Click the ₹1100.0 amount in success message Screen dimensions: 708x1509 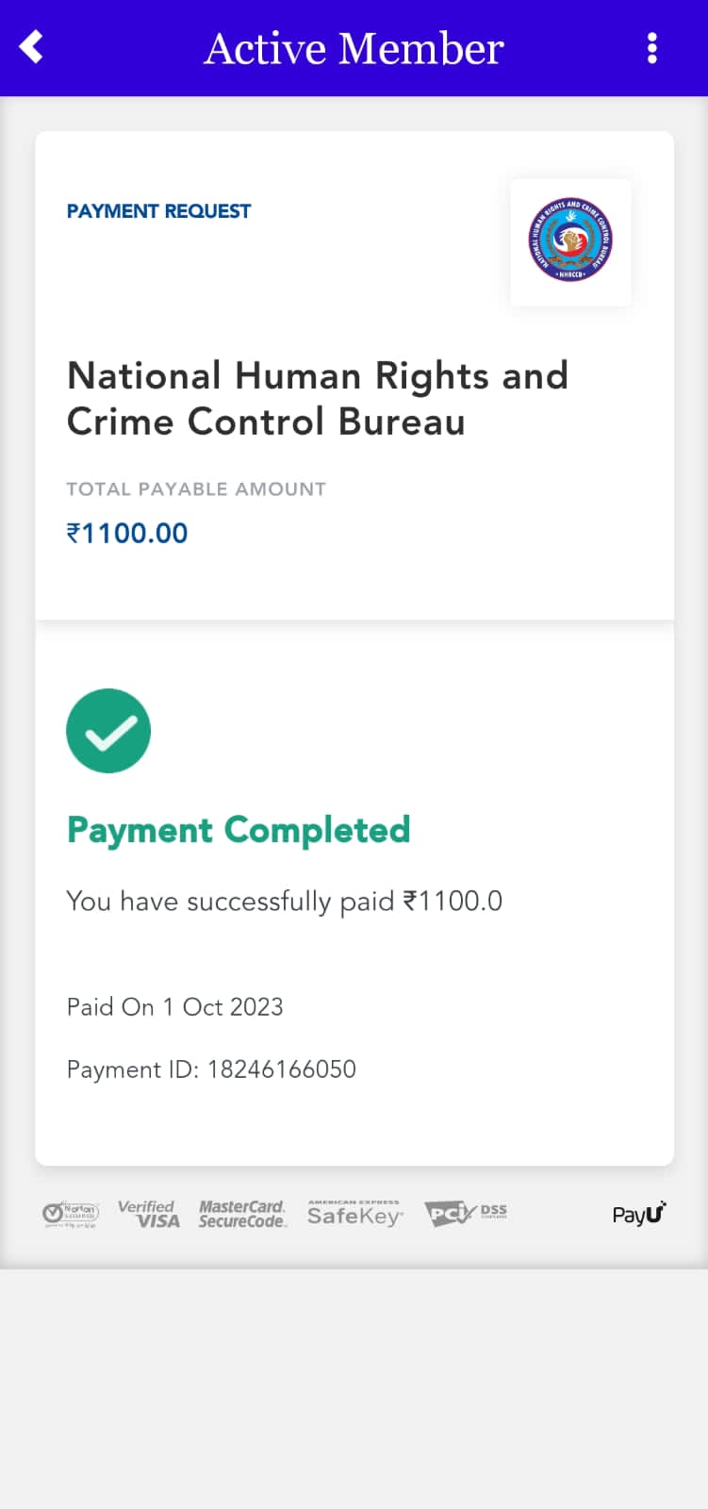pyautogui.click(x=453, y=902)
